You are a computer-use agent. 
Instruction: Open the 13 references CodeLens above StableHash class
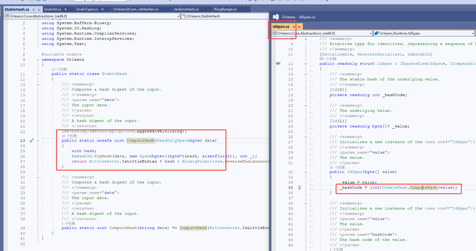(x=59, y=69)
